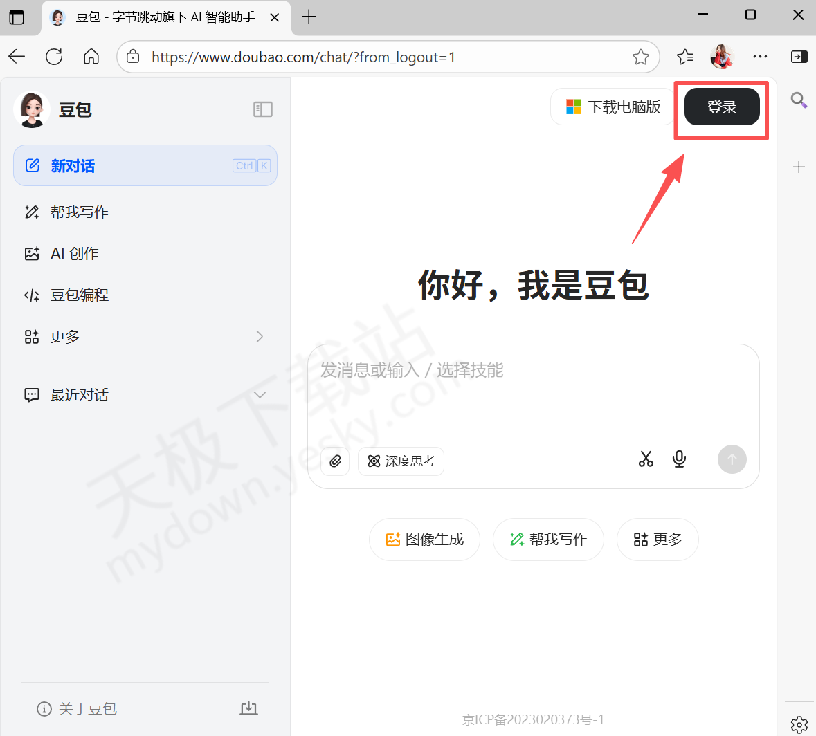Open the search panel on the right edge
The width and height of the screenshot is (816, 736).
[799, 100]
